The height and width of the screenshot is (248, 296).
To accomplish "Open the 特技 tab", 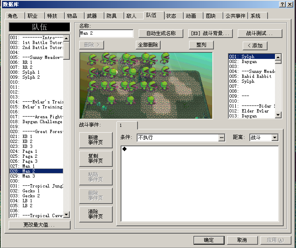I will tap(54, 16).
